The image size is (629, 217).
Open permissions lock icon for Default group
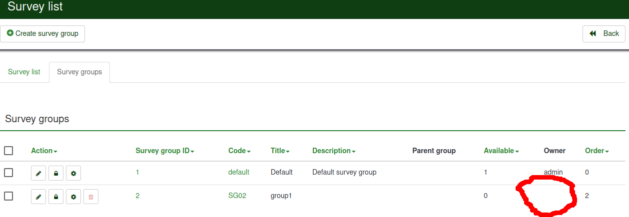coord(56,173)
